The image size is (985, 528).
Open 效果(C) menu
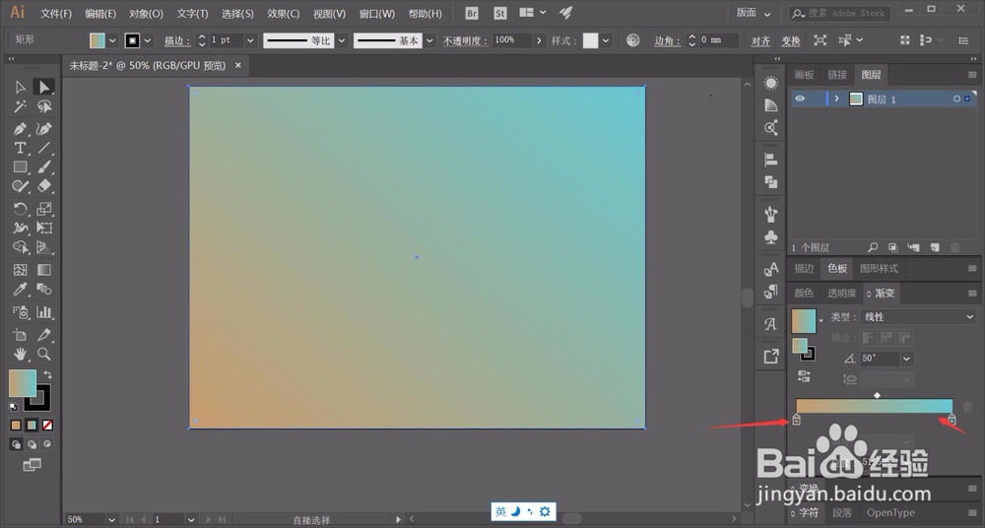tap(284, 13)
